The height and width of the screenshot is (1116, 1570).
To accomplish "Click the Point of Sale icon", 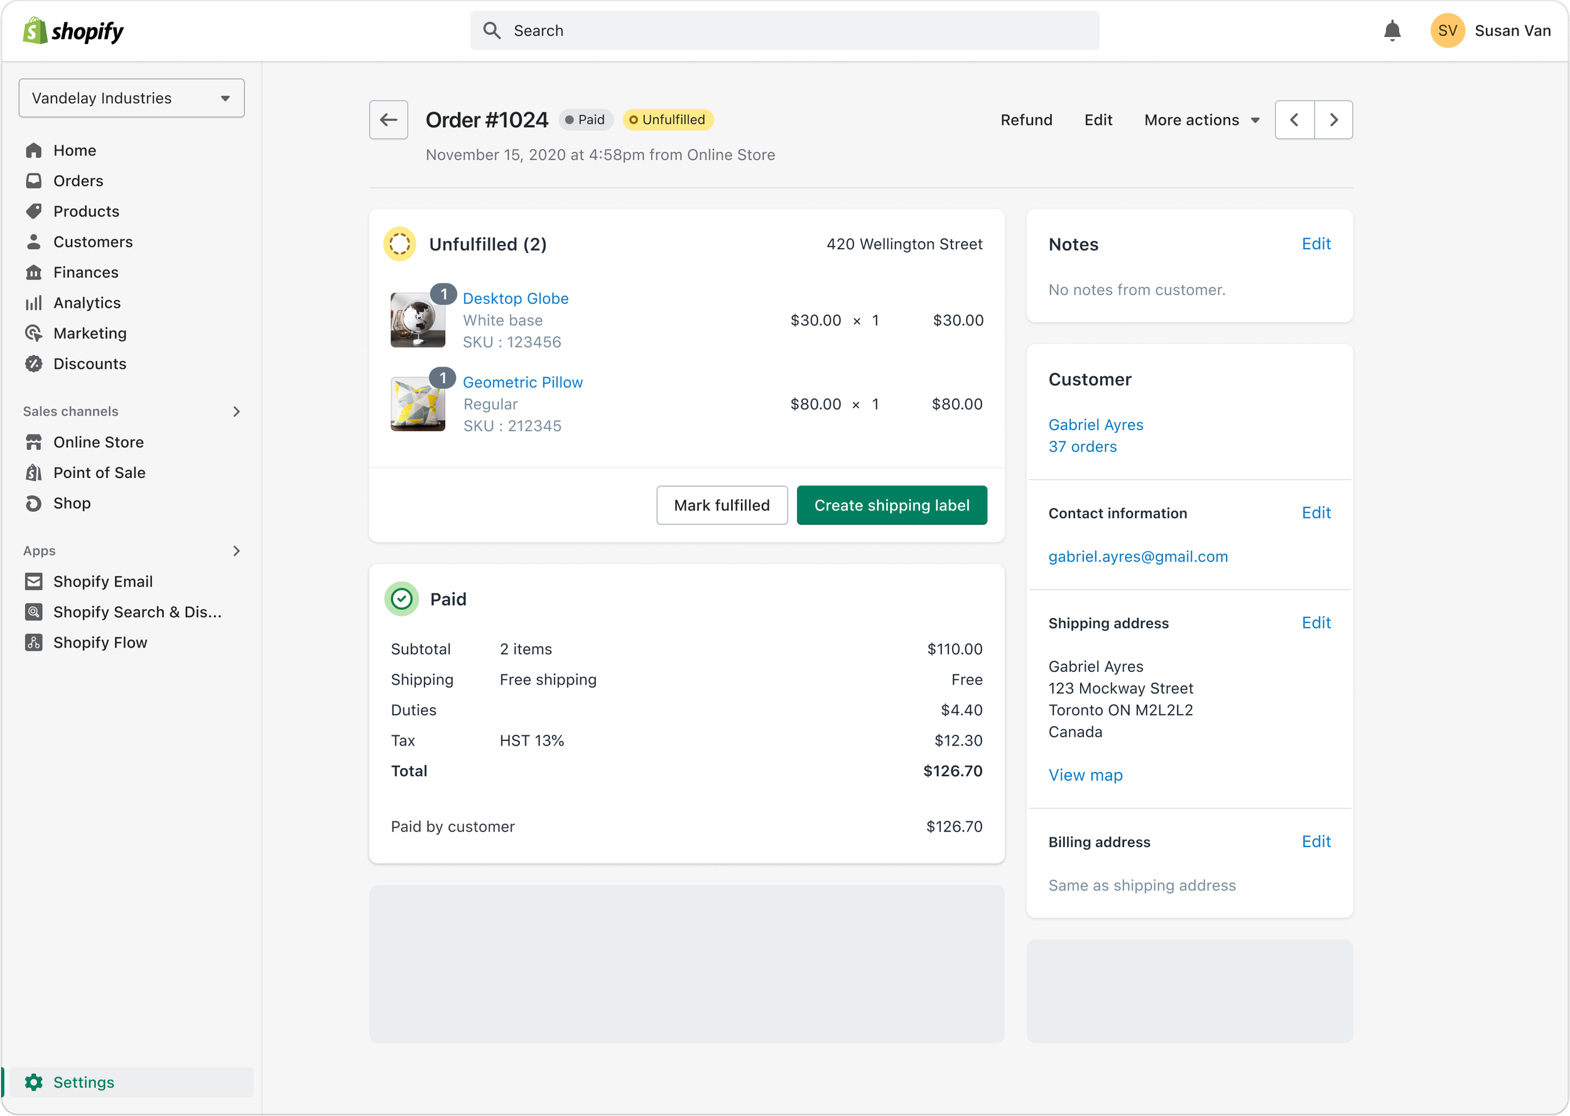I will [x=34, y=473].
